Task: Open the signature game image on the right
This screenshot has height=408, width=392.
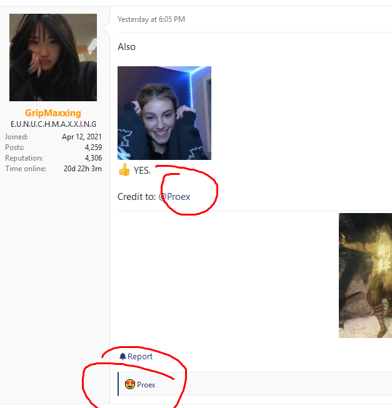Action: point(366,276)
